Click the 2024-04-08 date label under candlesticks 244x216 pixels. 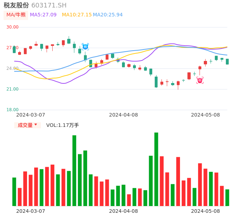(123, 115)
